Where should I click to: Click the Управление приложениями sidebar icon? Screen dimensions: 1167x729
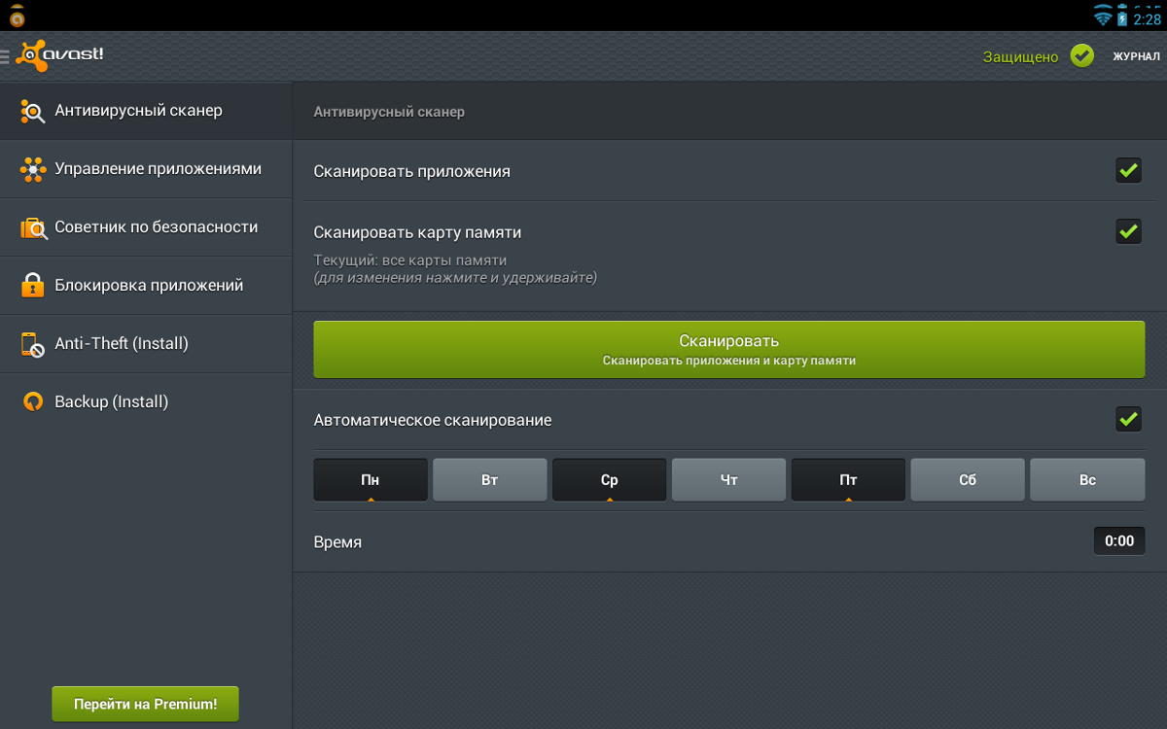point(33,170)
